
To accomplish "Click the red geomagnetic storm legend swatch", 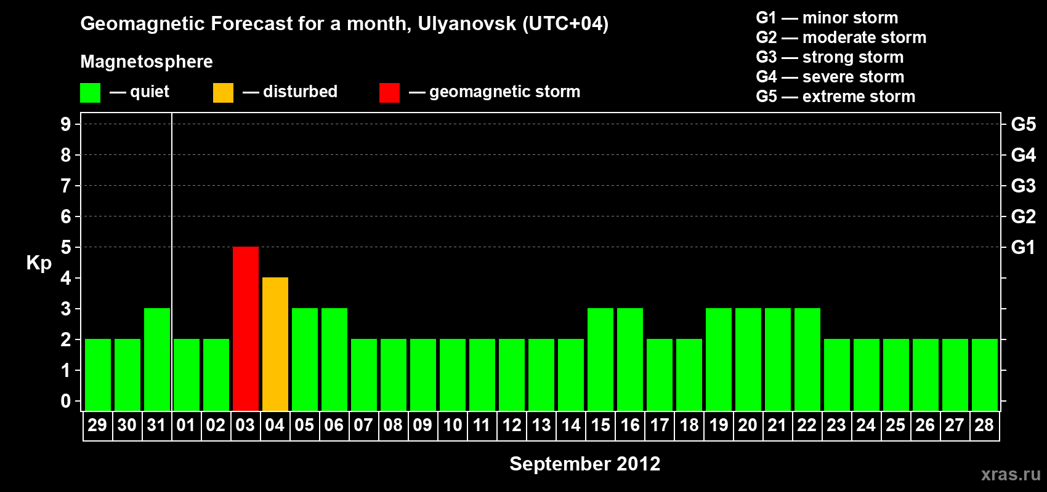I will click(389, 93).
